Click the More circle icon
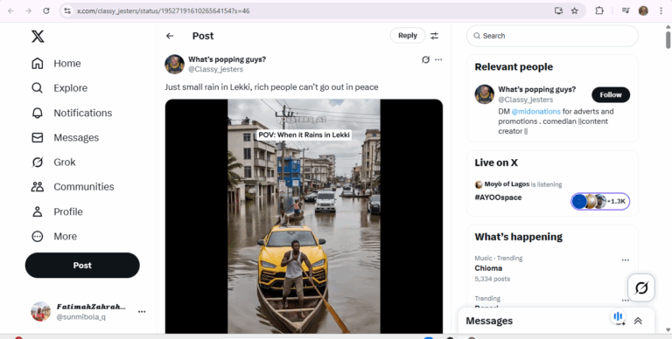This screenshot has width=672, height=339. point(38,236)
